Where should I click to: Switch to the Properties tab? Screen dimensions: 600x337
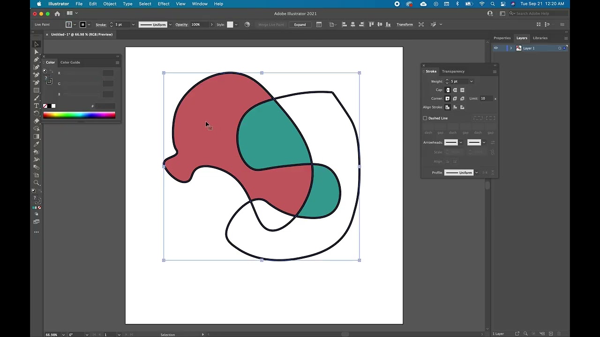(502, 38)
